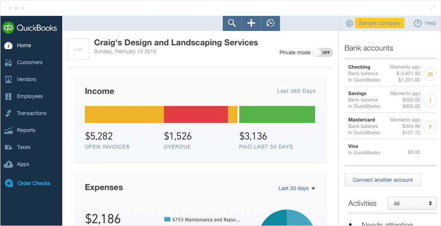Click the Savings 1 transaction badge
Image resolution: width=441 pixels, height=226 pixels.
pos(430,101)
